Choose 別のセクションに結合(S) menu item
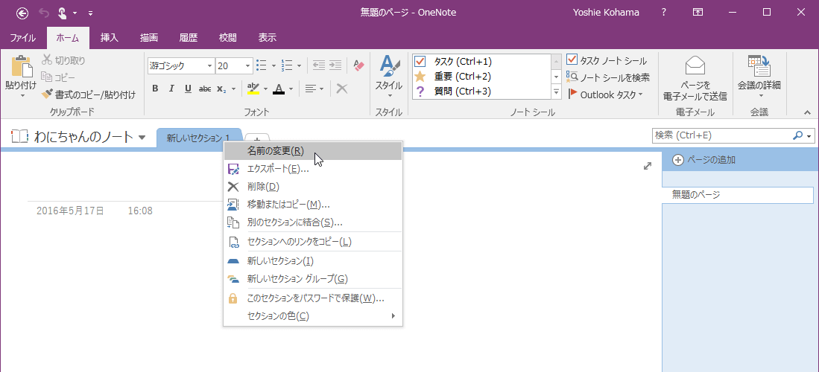 pos(313,222)
